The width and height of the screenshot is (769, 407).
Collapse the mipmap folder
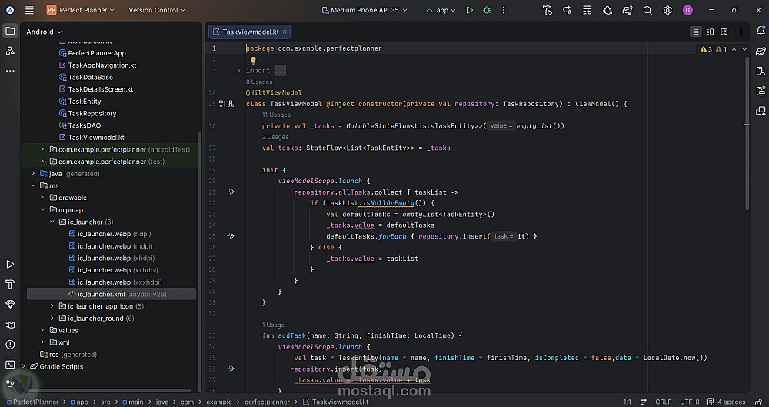(x=43, y=209)
